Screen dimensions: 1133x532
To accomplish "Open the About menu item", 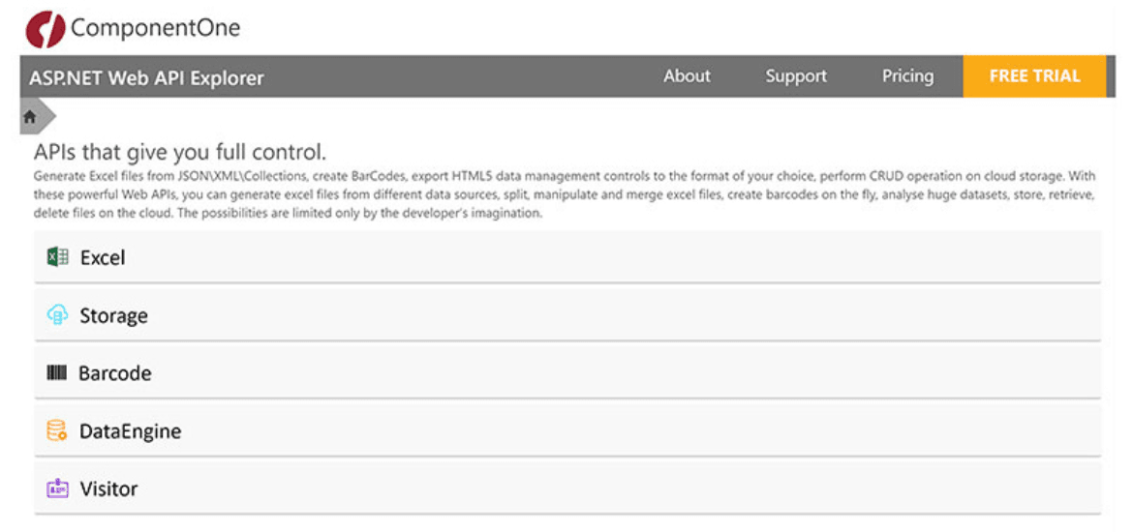I will 687,76.
